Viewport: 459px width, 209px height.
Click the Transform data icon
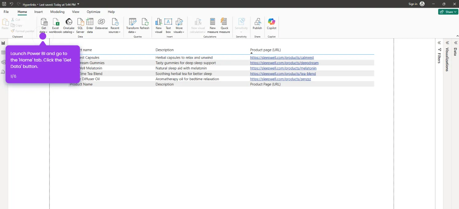[132, 22]
